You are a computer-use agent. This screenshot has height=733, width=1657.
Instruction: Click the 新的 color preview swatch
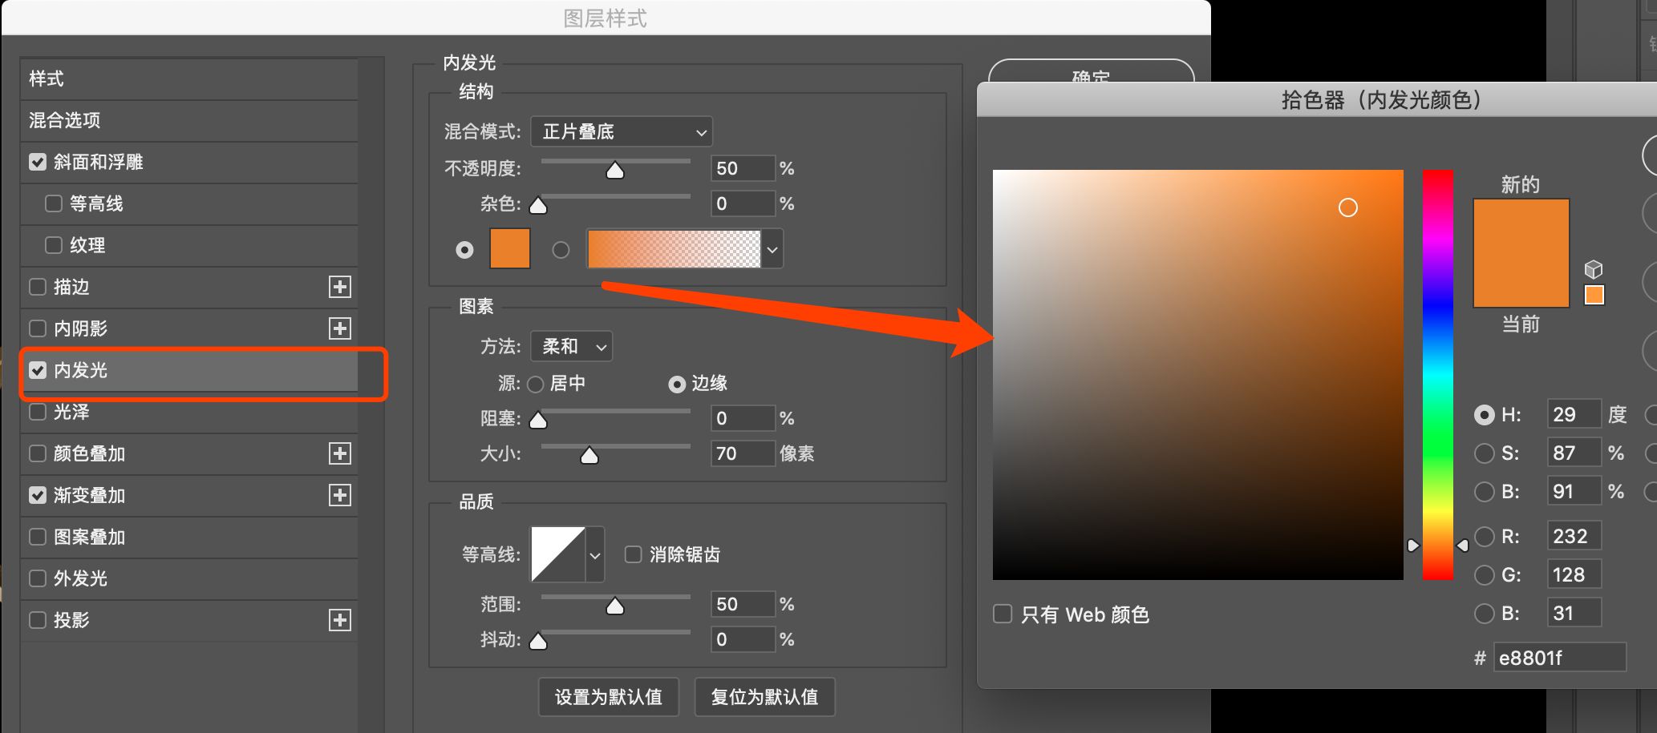(x=1521, y=227)
